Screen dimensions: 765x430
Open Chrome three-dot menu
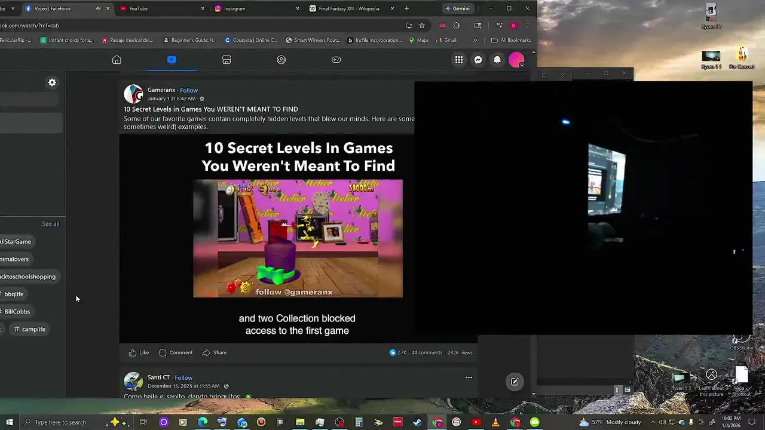click(x=528, y=26)
